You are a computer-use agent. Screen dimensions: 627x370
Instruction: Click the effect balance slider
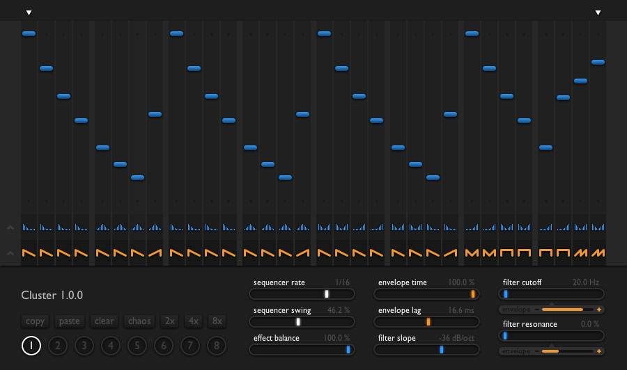click(302, 350)
